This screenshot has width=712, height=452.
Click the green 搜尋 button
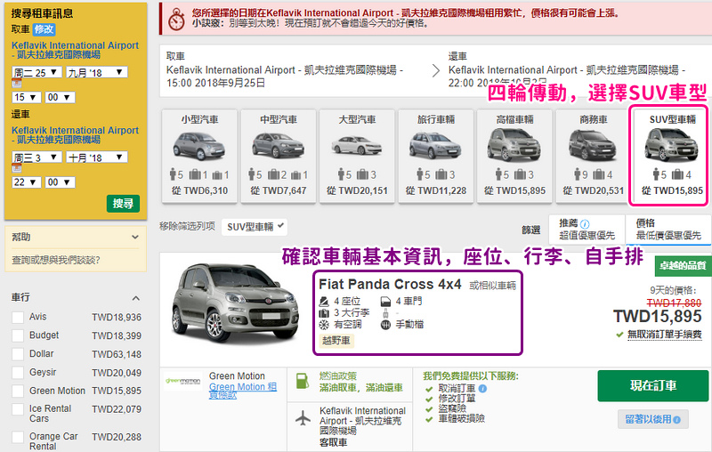[123, 203]
